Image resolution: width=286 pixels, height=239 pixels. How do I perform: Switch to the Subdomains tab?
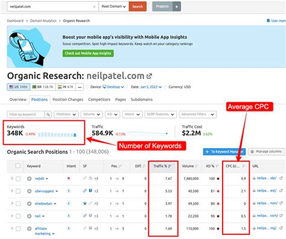point(142,99)
